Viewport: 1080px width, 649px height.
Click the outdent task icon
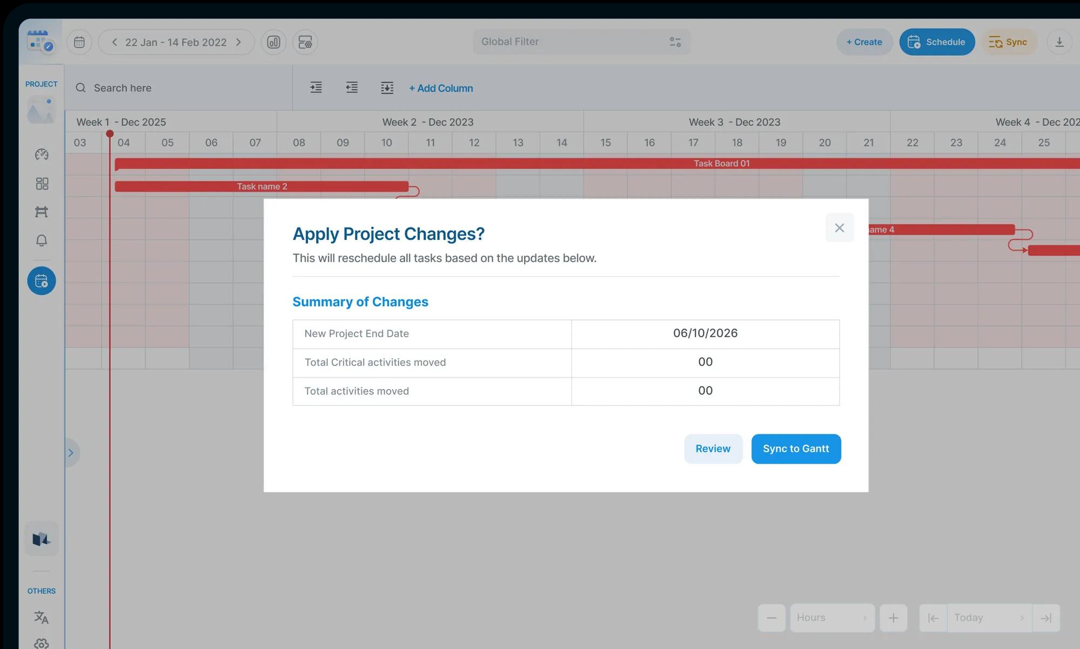pyautogui.click(x=352, y=88)
